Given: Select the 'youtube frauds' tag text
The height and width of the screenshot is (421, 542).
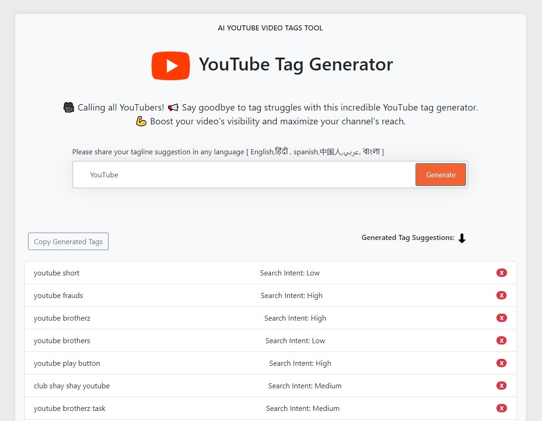Looking at the screenshot, I should point(58,295).
